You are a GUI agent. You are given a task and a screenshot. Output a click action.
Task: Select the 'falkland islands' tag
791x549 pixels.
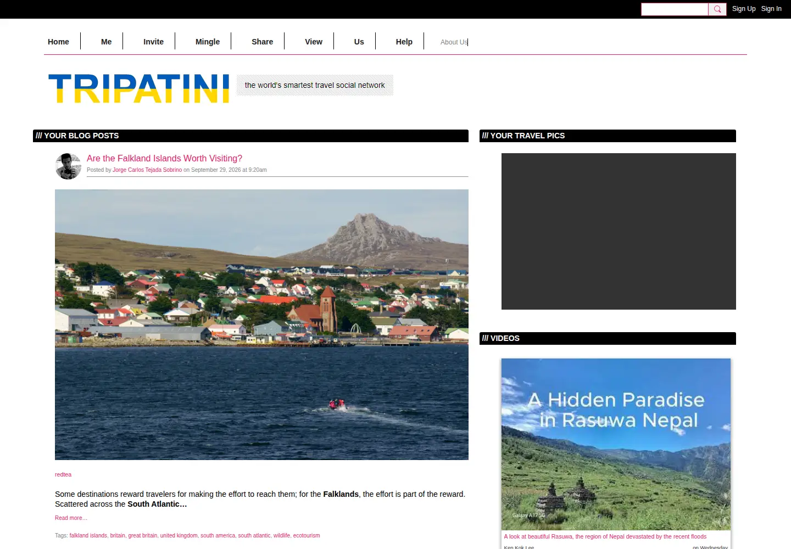pyautogui.click(x=88, y=535)
